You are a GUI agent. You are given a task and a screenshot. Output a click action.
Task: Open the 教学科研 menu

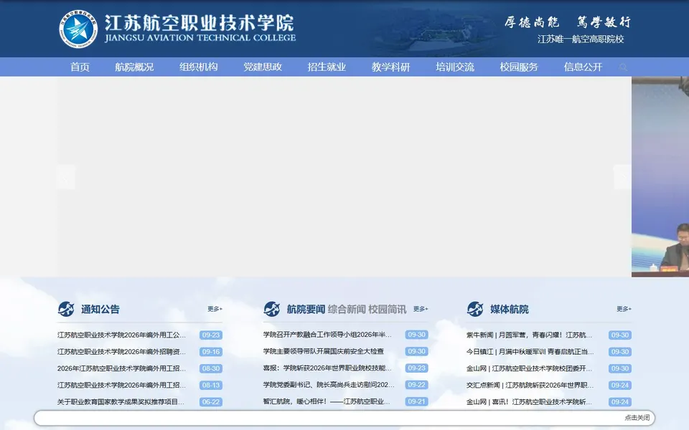391,67
